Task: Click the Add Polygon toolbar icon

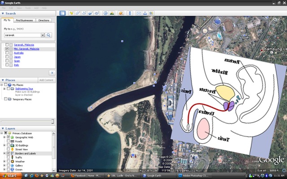Action: [x=78, y=13]
